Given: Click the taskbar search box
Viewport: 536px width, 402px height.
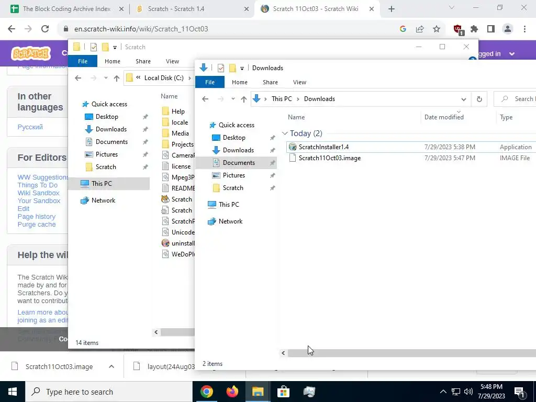Looking at the screenshot, I should pos(109,392).
